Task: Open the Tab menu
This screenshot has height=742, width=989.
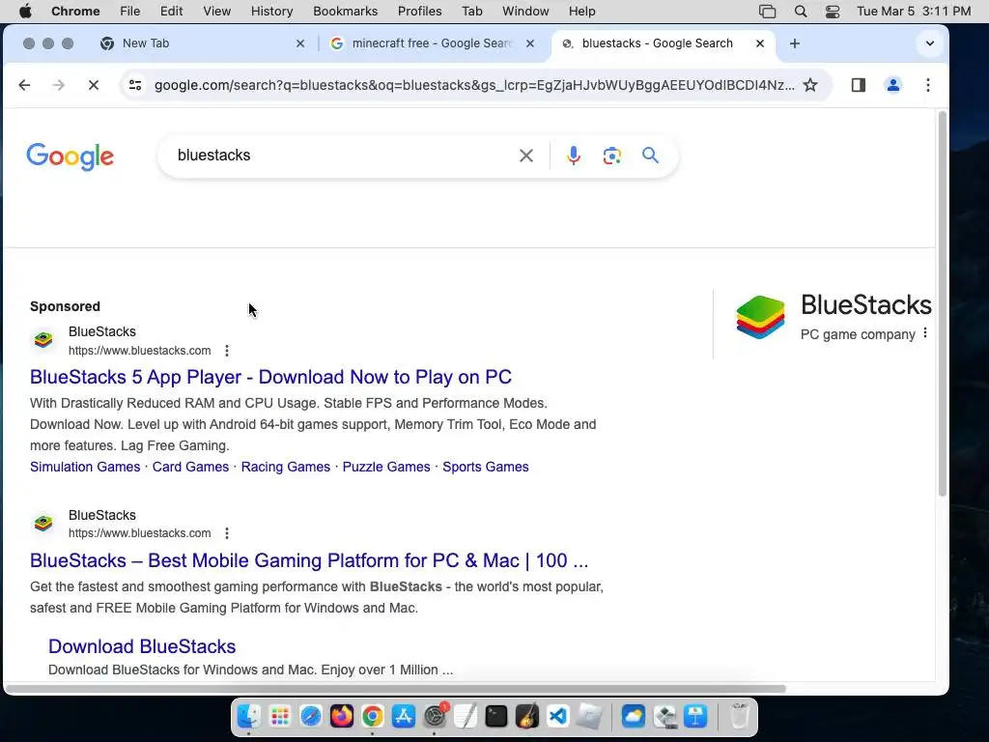Action: pyautogui.click(x=471, y=12)
